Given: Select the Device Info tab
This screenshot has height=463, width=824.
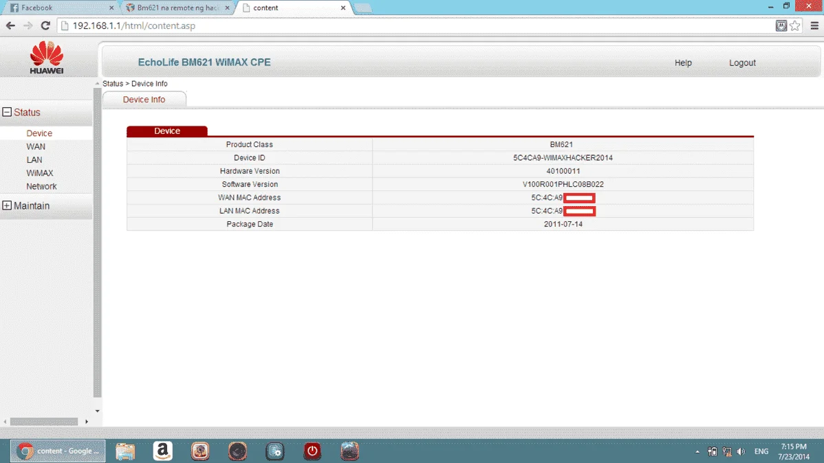Looking at the screenshot, I should tap(144, 99).
